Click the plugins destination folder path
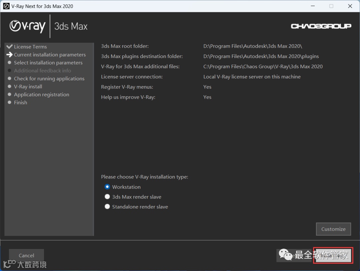360x271 pixels. tap(261, 56)
